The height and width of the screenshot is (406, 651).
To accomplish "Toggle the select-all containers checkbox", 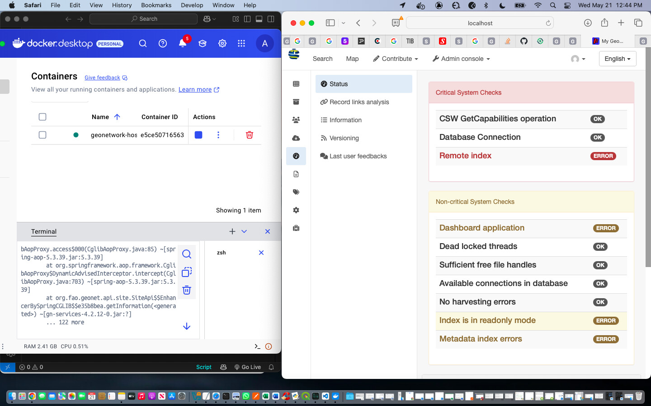I will coord(42,117).
